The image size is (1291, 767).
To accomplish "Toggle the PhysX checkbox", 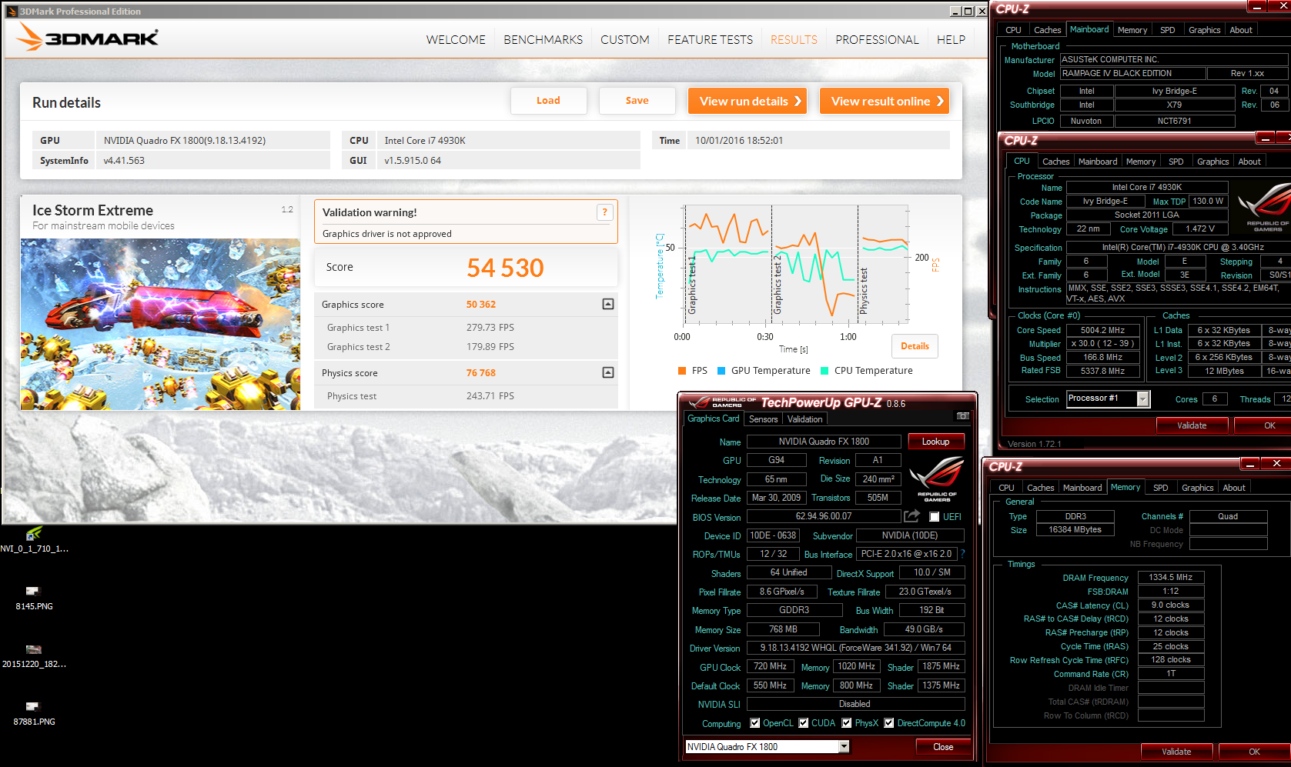I will coord(847,723).
